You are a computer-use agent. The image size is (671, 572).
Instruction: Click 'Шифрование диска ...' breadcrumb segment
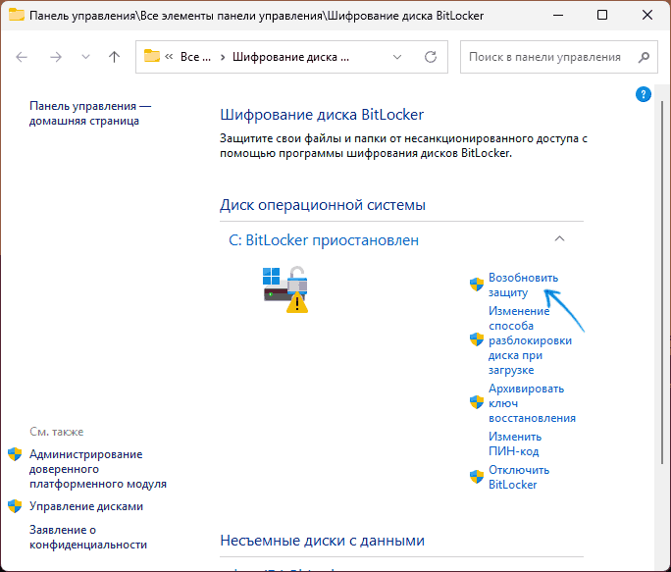click(x=290, y=57)
